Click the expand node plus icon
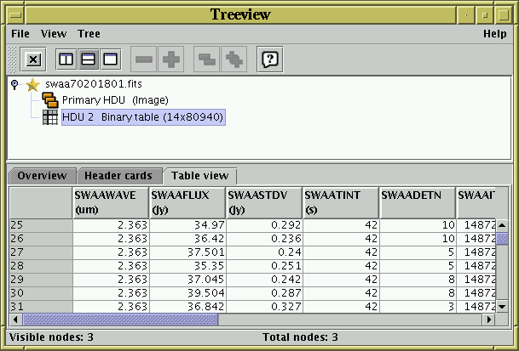Viewport: 519px width, 351px height. [x=172, y=59]
